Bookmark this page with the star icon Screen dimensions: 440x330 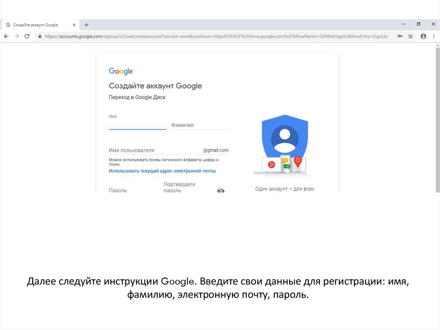[x=410, y=37]
